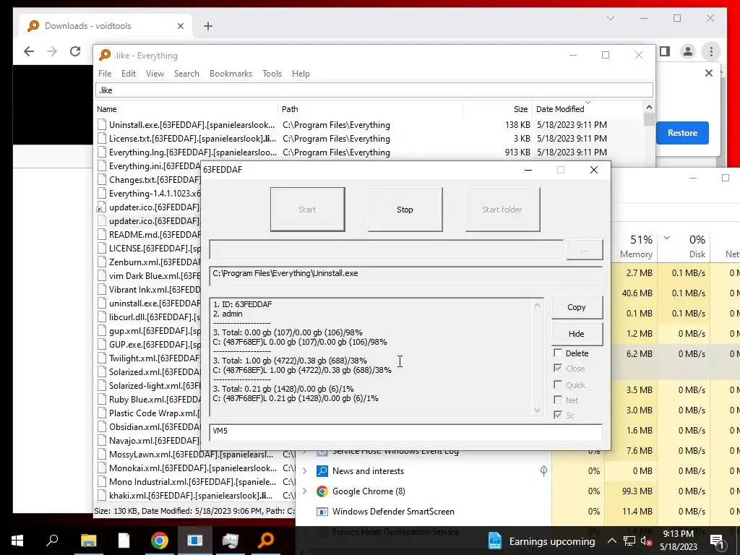740x555 pixels.
Task: Open File Explorer from the taskbar
Action: pos(88,541)
